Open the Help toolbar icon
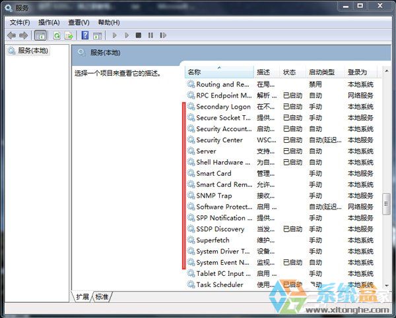 click(x=85, y=36)
